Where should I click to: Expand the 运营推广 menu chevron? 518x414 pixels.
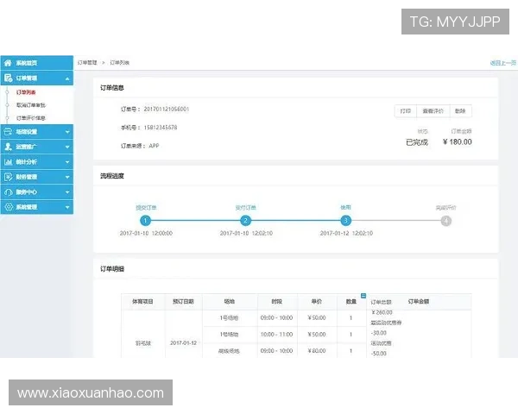[67, 147]
